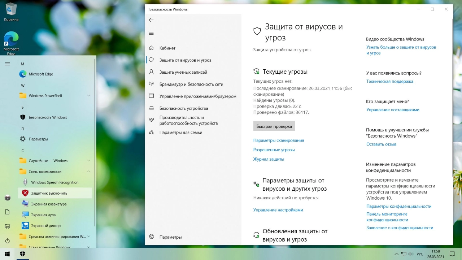462x260 pixels.
Task: Click Управление поставщиками link
Action: (393, 110)
